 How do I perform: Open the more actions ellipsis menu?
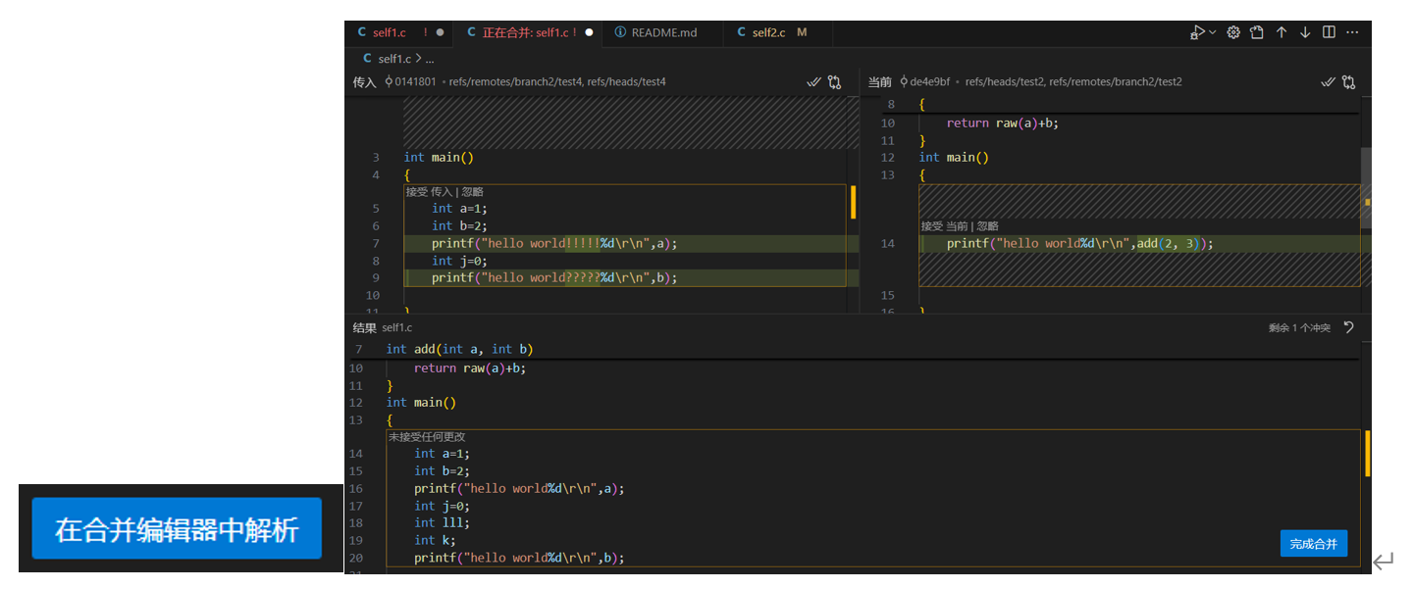1352,32
